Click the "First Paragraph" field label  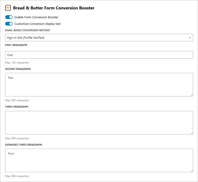tap(16, 45)
